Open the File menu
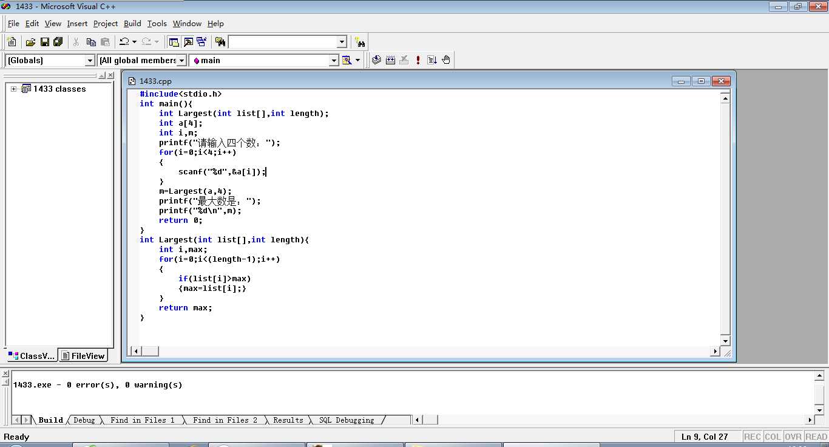829x447 pixels. click(x=13, y=23)
